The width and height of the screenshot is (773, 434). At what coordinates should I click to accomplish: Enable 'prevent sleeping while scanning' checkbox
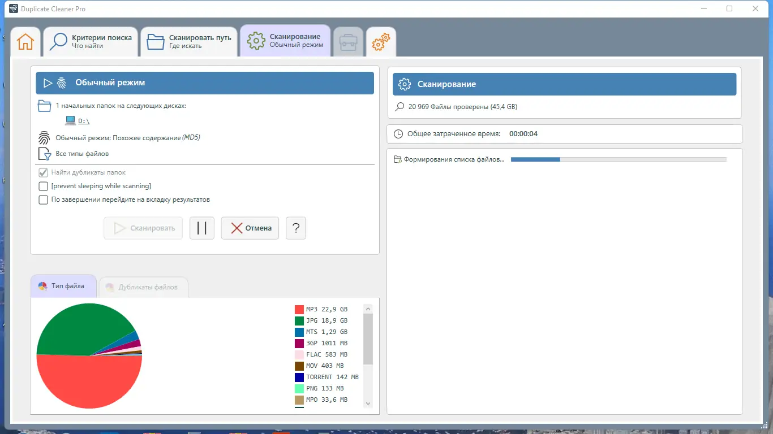coord(43,186)
